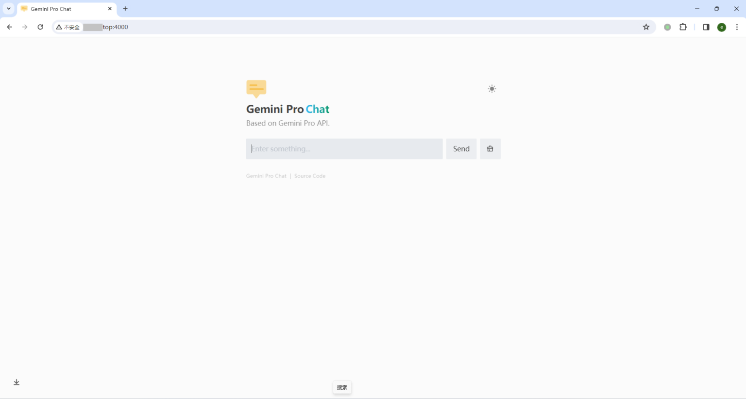Toggle the browser side panel
This screenshot has width=746, height=399.
coord(706,27)
